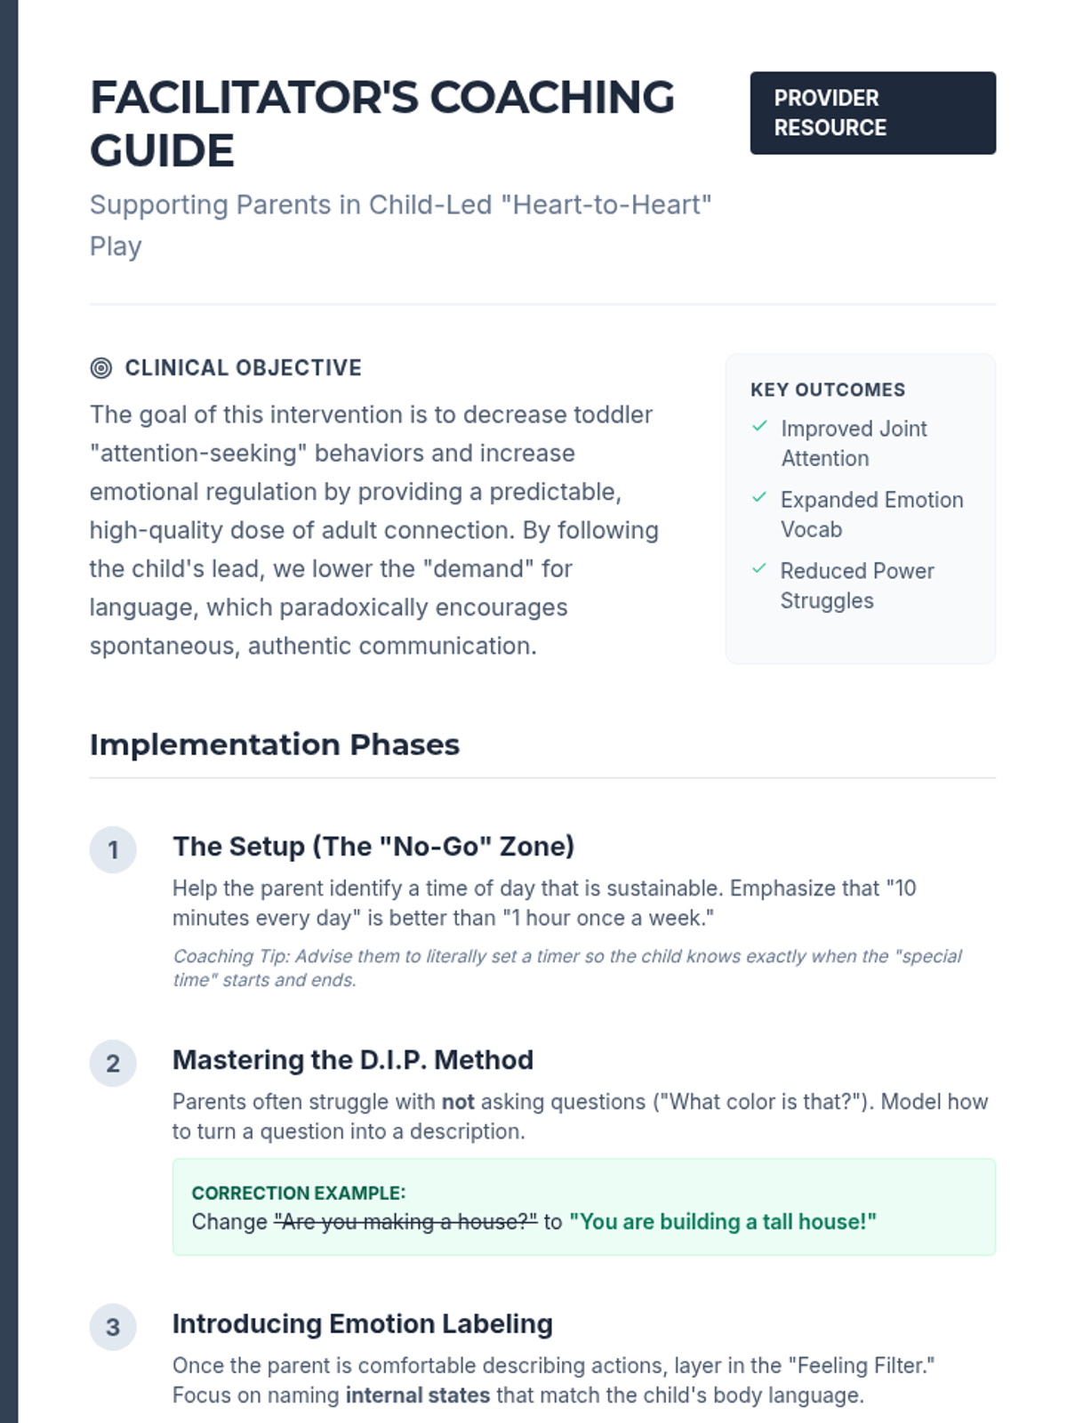Screen dimensions: 1067x1423
Task: Click the "Heart-to-Heart" Play subtitle
Action: pos(400,225)
